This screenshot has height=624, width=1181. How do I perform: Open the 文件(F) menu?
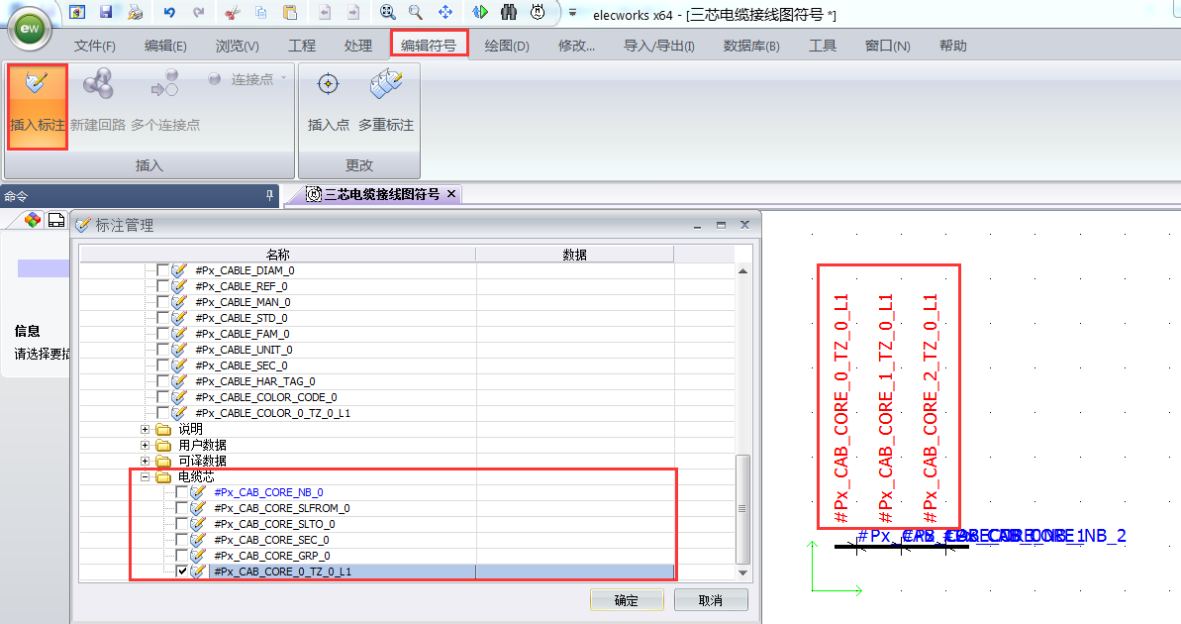pos(95,46)
